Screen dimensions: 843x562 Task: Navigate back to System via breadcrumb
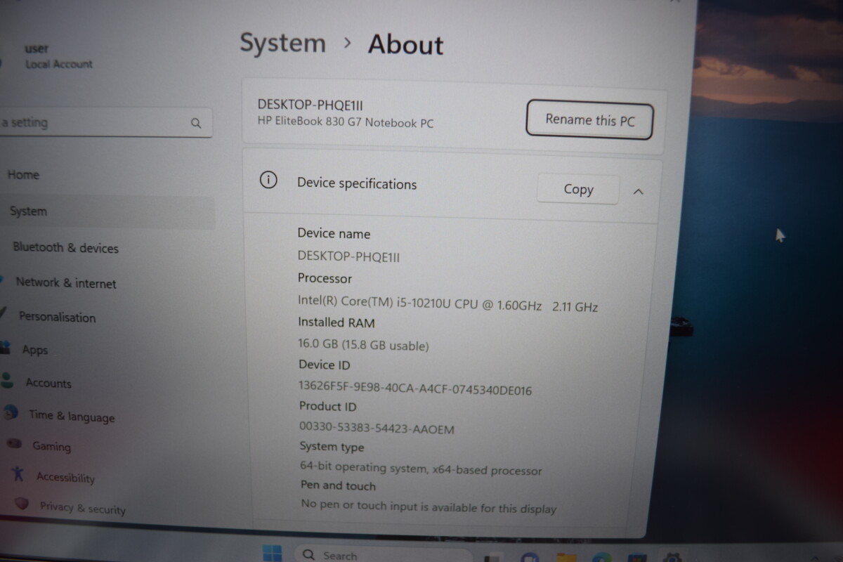pyautogui.click(x=282, y=43)
